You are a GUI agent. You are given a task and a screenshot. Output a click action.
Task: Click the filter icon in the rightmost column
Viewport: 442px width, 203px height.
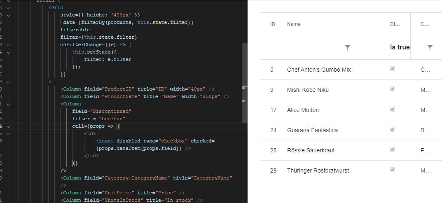click(430, 48)
